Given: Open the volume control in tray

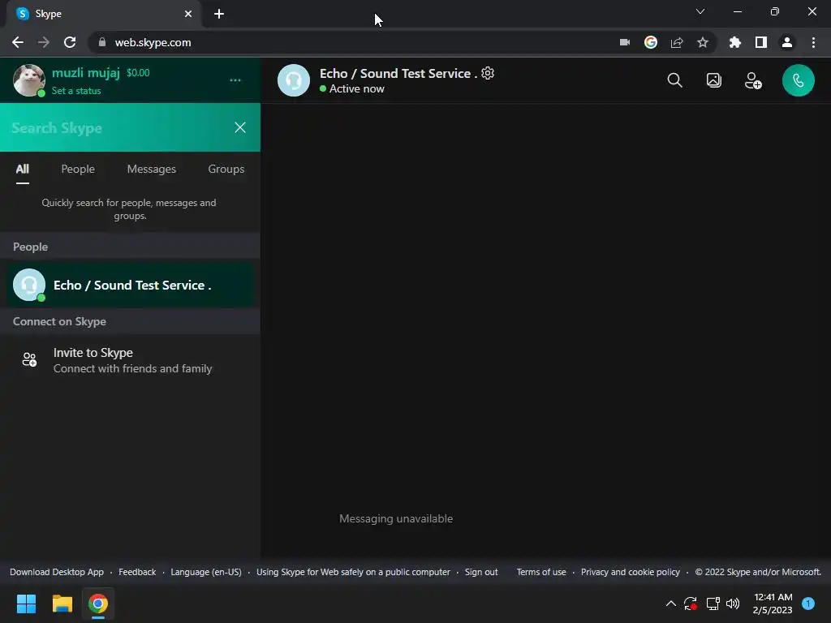Looking at the screenshot, I should [x=733, y=604].
